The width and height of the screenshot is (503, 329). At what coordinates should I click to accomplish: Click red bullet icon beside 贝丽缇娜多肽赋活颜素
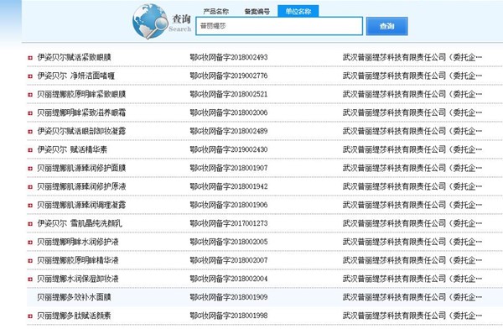pyautogui.click(x=30, y=316)
